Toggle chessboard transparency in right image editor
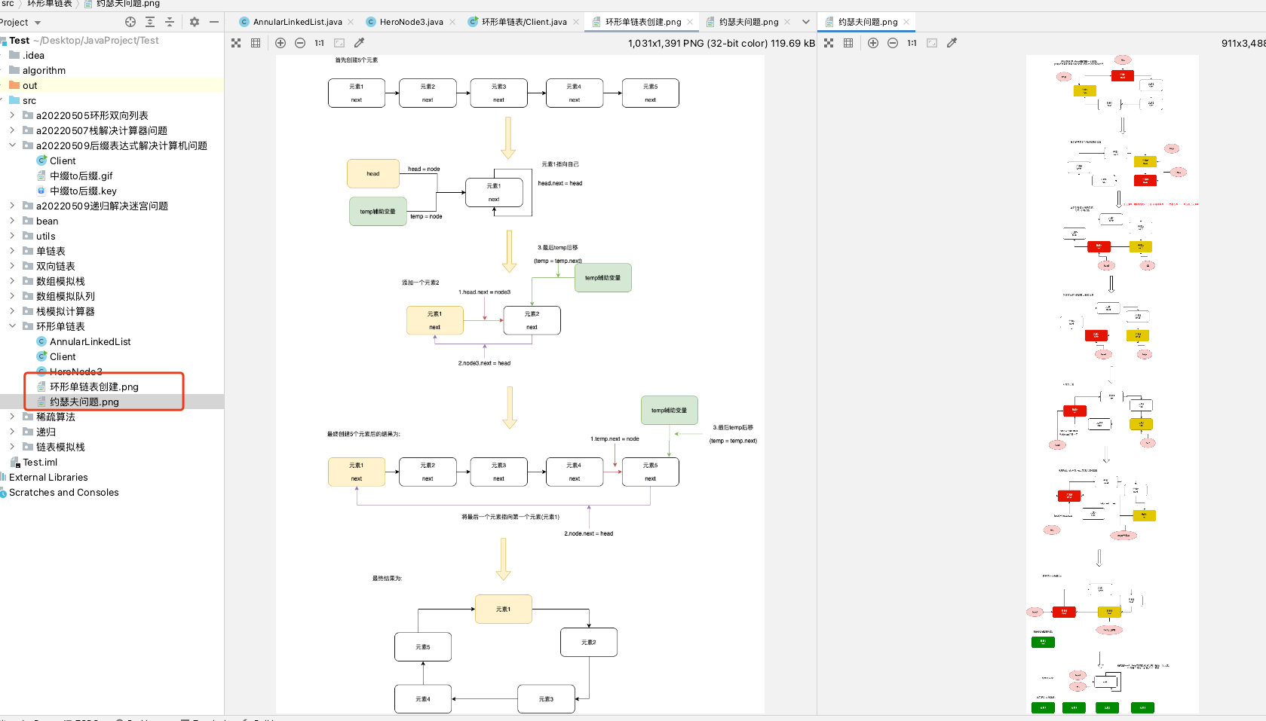This screenshot has height=721, width=1266. pos(829,43)
